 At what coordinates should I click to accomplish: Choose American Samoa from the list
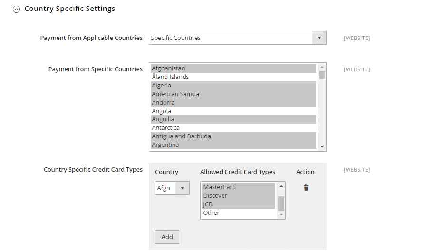233,94
